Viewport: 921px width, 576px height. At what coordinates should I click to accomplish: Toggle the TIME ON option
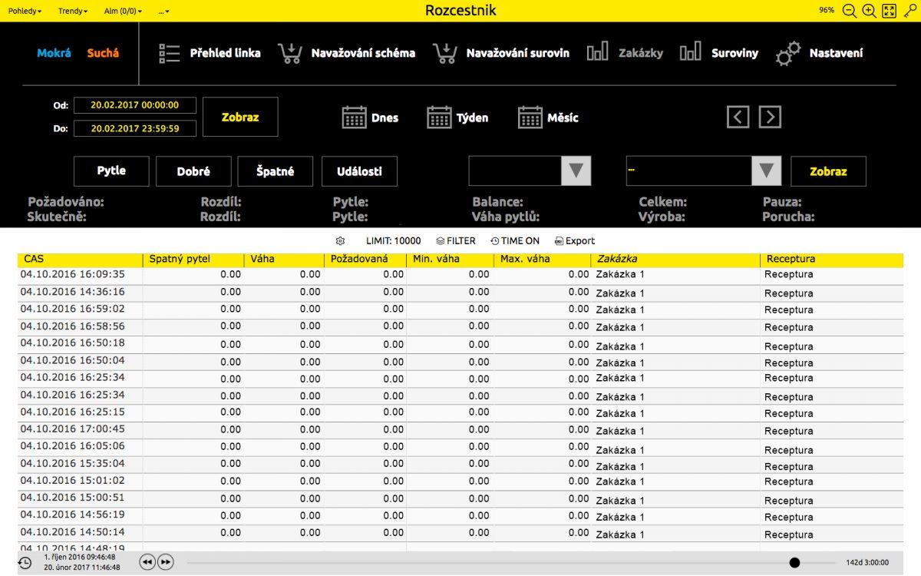pyautogui.click(x=514, y=241)
